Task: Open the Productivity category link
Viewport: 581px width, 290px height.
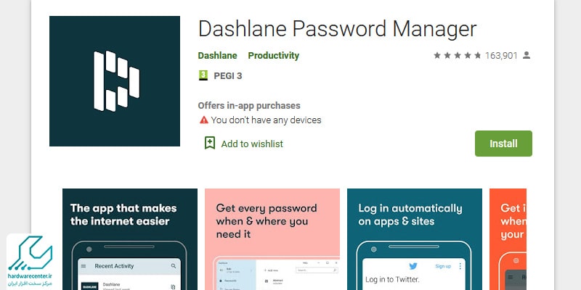Action: tap(274, 56)
